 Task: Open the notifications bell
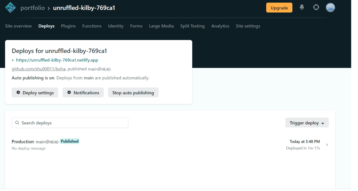tap(302, 7)
